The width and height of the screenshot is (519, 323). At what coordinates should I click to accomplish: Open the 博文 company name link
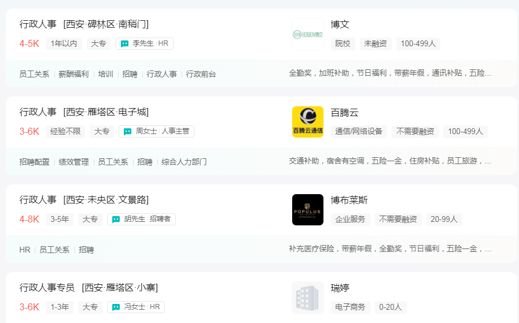pos(340,24)
